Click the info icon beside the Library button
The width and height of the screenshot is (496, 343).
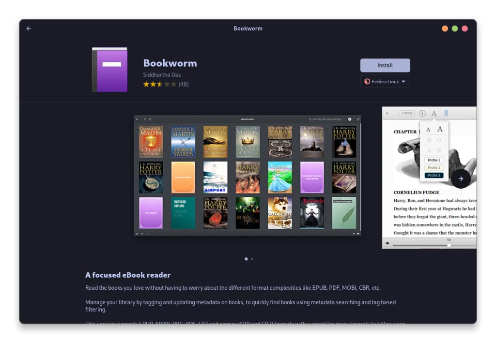click(422, 113)
